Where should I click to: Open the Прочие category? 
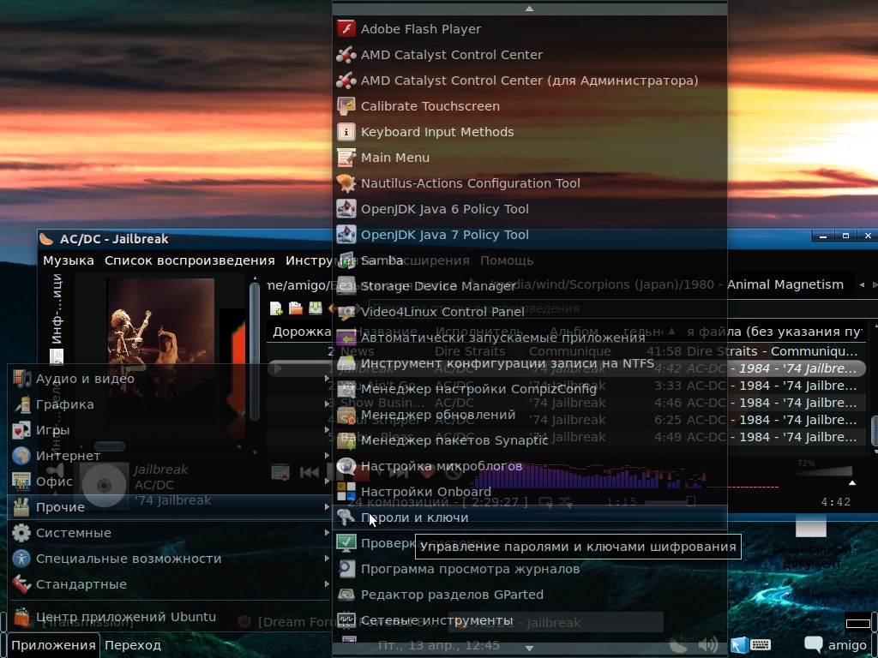pyautogui.click(x=170, y=507)
